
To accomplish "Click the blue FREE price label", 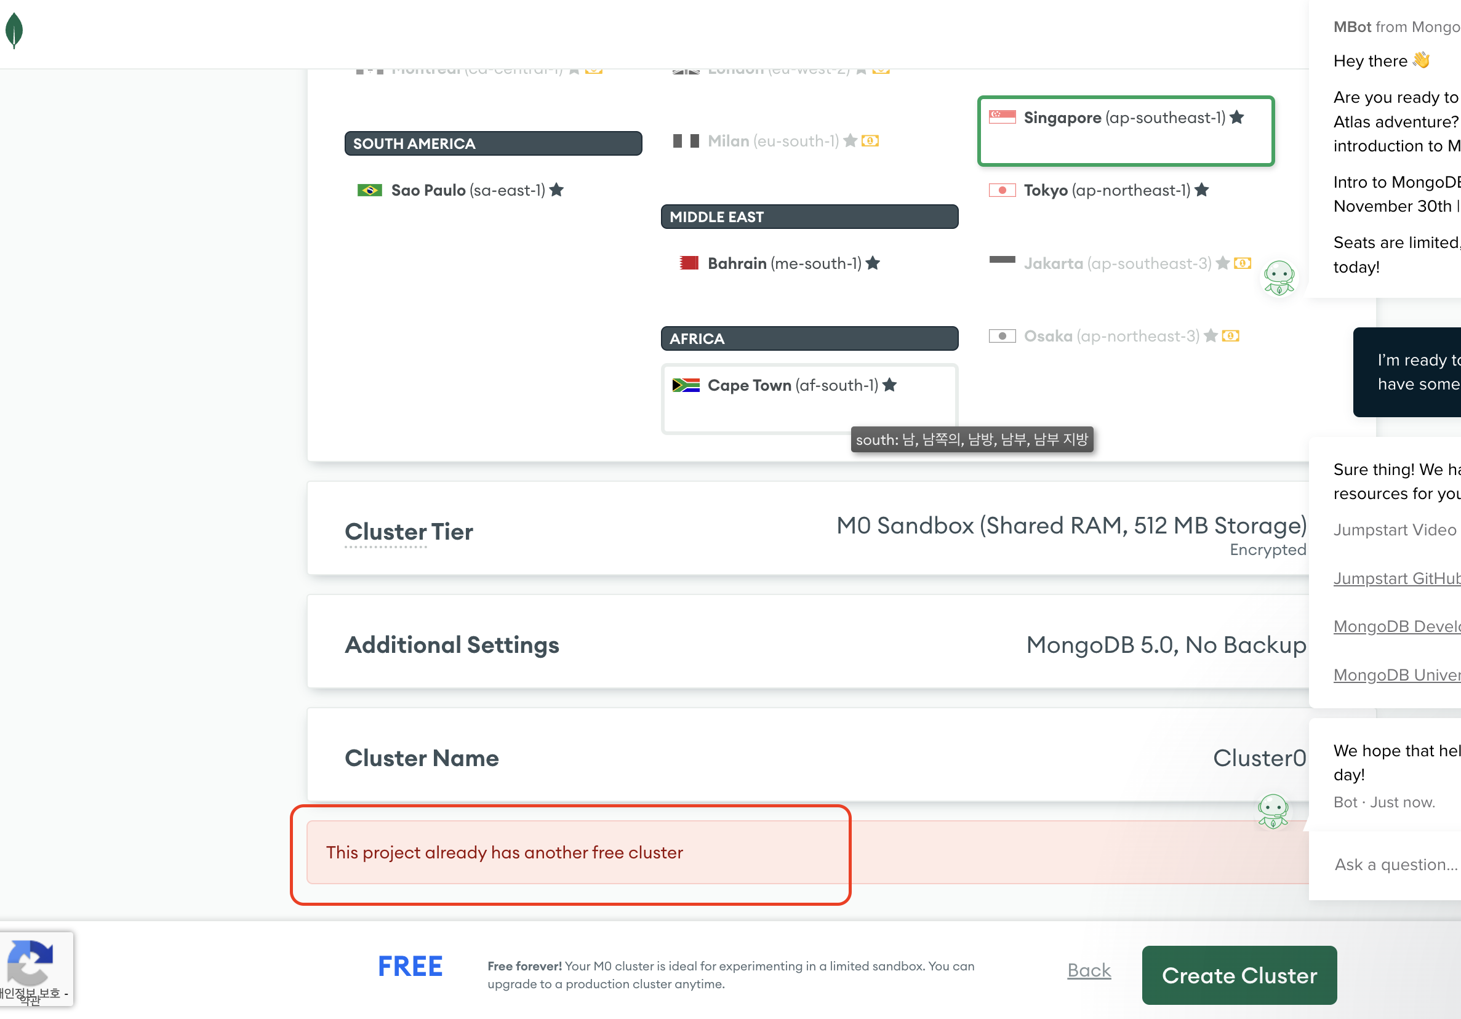I will (x=410, y=966).
